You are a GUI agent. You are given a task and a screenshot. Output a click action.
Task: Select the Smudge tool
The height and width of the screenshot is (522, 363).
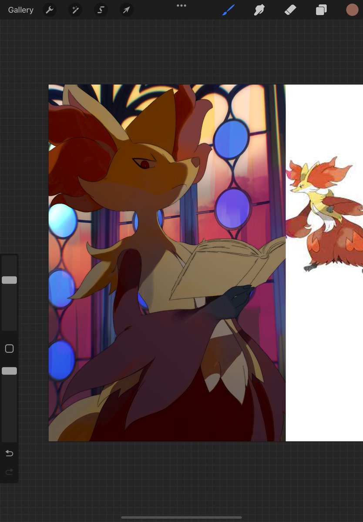tap(260, 10)
